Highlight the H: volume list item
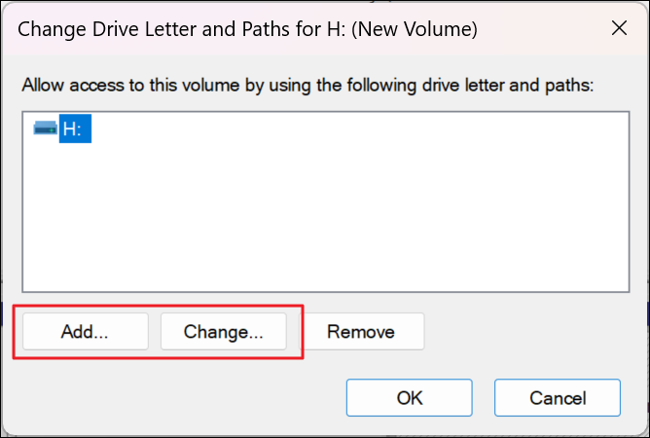Viewport: 650px width, 438px height. click(75, 129)
